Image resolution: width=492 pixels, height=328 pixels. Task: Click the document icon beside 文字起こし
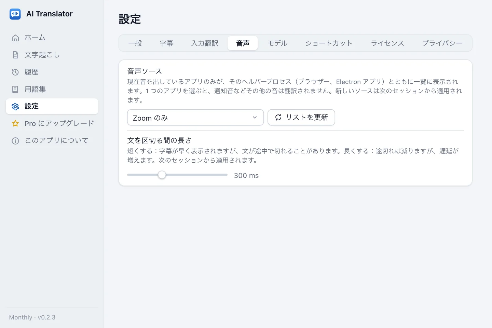pyautogui.click(x=15, y=55)
